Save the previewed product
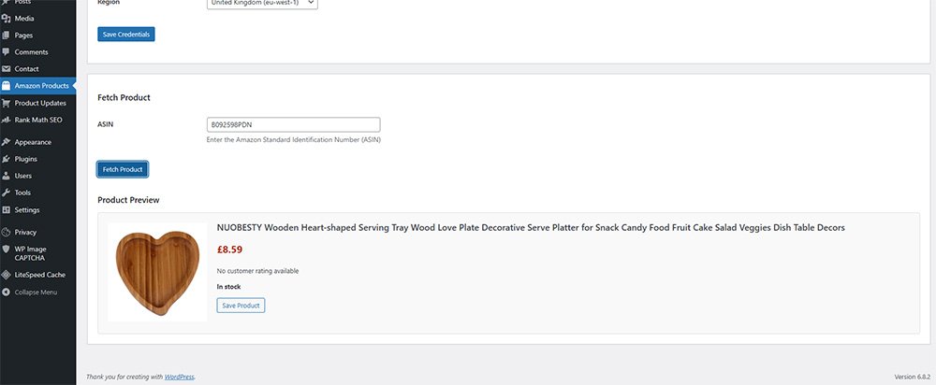Screen dimensions: 936x385 241,306
